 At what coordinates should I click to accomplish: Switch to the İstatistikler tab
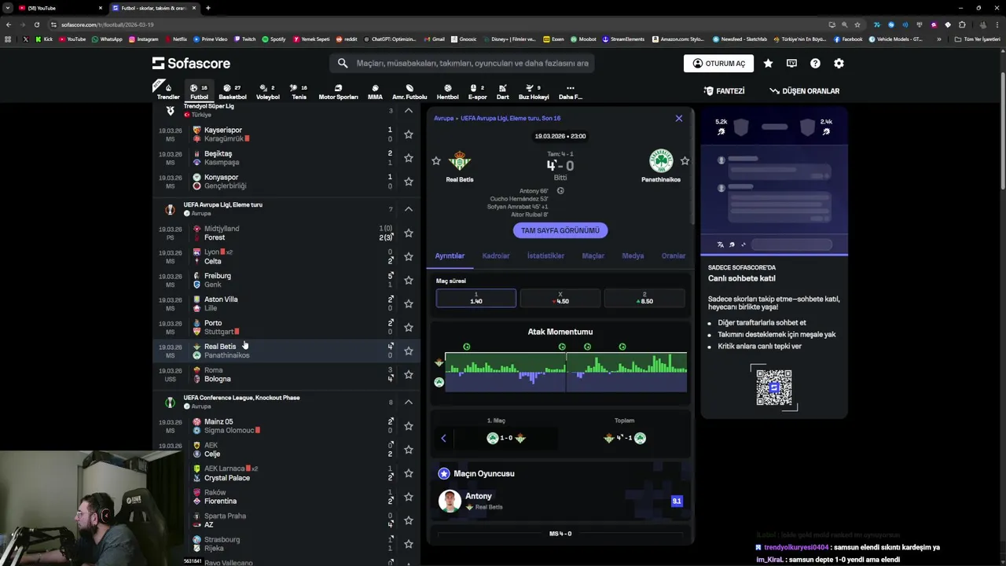coord(545,255)
